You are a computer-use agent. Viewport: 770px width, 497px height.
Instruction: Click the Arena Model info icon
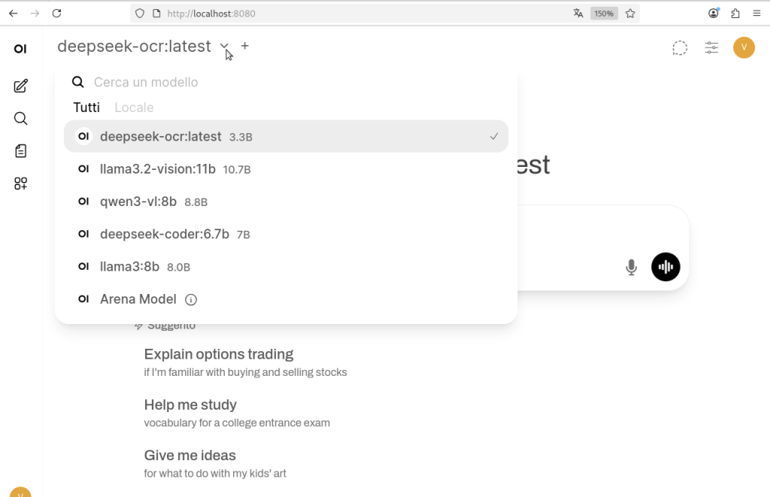191,300
